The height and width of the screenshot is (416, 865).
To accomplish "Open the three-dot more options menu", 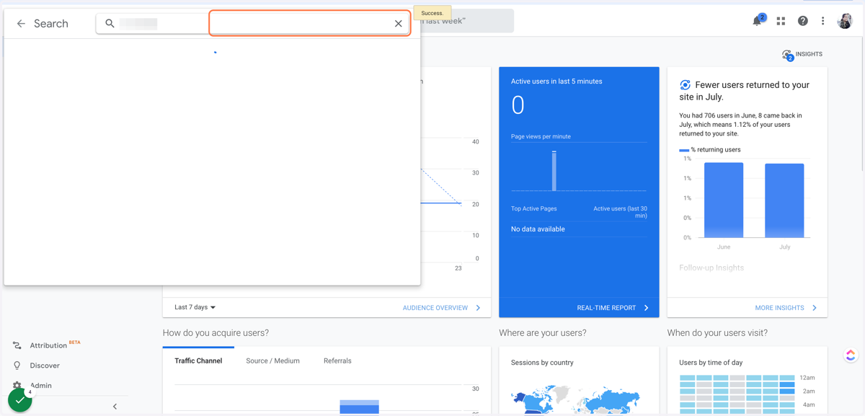I will [x=822, y=22].
